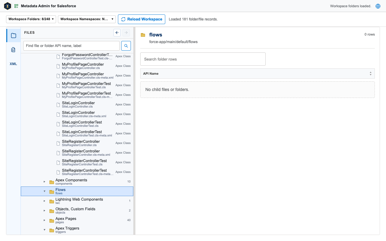Screen dimensions: 386x241
Task: Expand the Apex Components folder arrow
Action: click(x=44, y=182)
